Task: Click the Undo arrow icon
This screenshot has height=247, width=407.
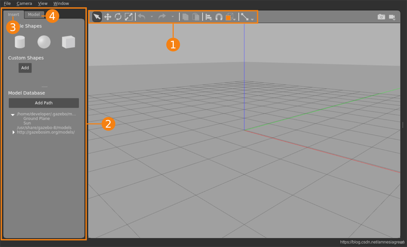Action: point(141,17)
